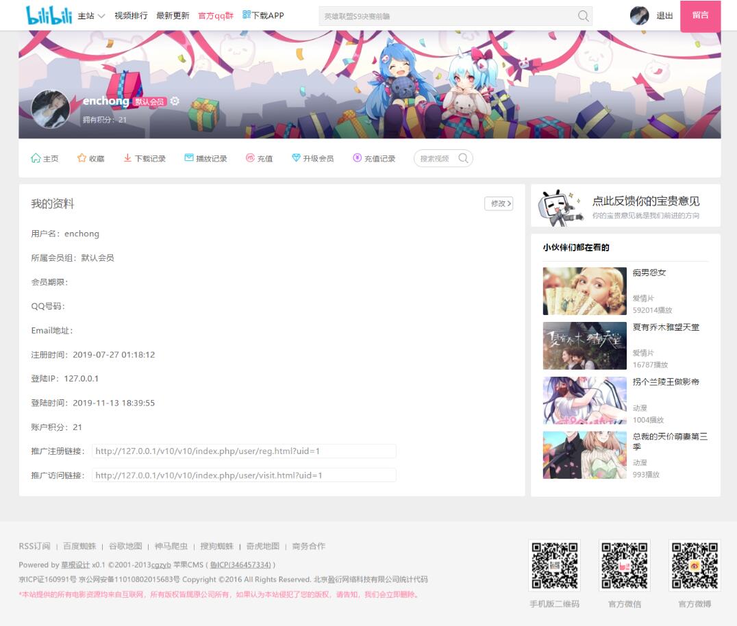The width and height of the screenshot is (737, 626).
Task: Click the feedback banner 点此反馈你的宝贵意见
Action: tap(625, 206)
